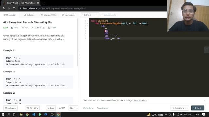
Task: Open File Explorer from the taskbar
Action: [21, 115]
